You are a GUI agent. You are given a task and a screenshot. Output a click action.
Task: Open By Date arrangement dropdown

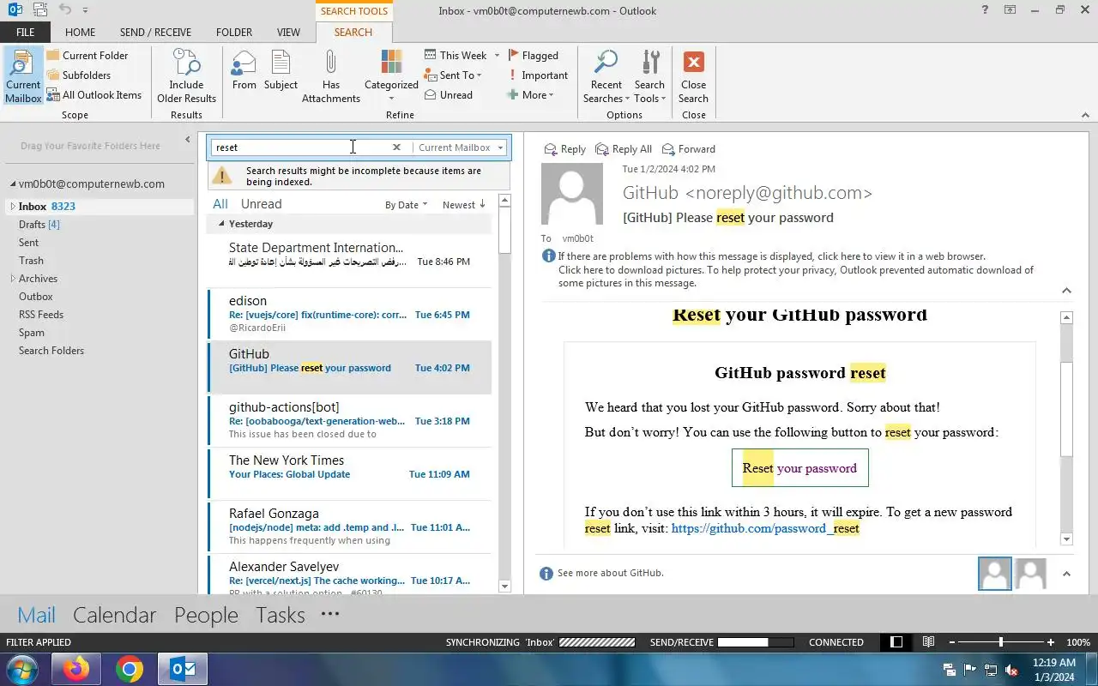pyautogui.click(x=406, y=205)
